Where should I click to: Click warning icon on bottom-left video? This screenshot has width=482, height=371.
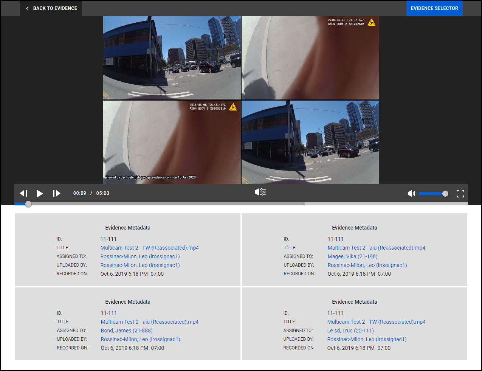(x=233, y=107)
